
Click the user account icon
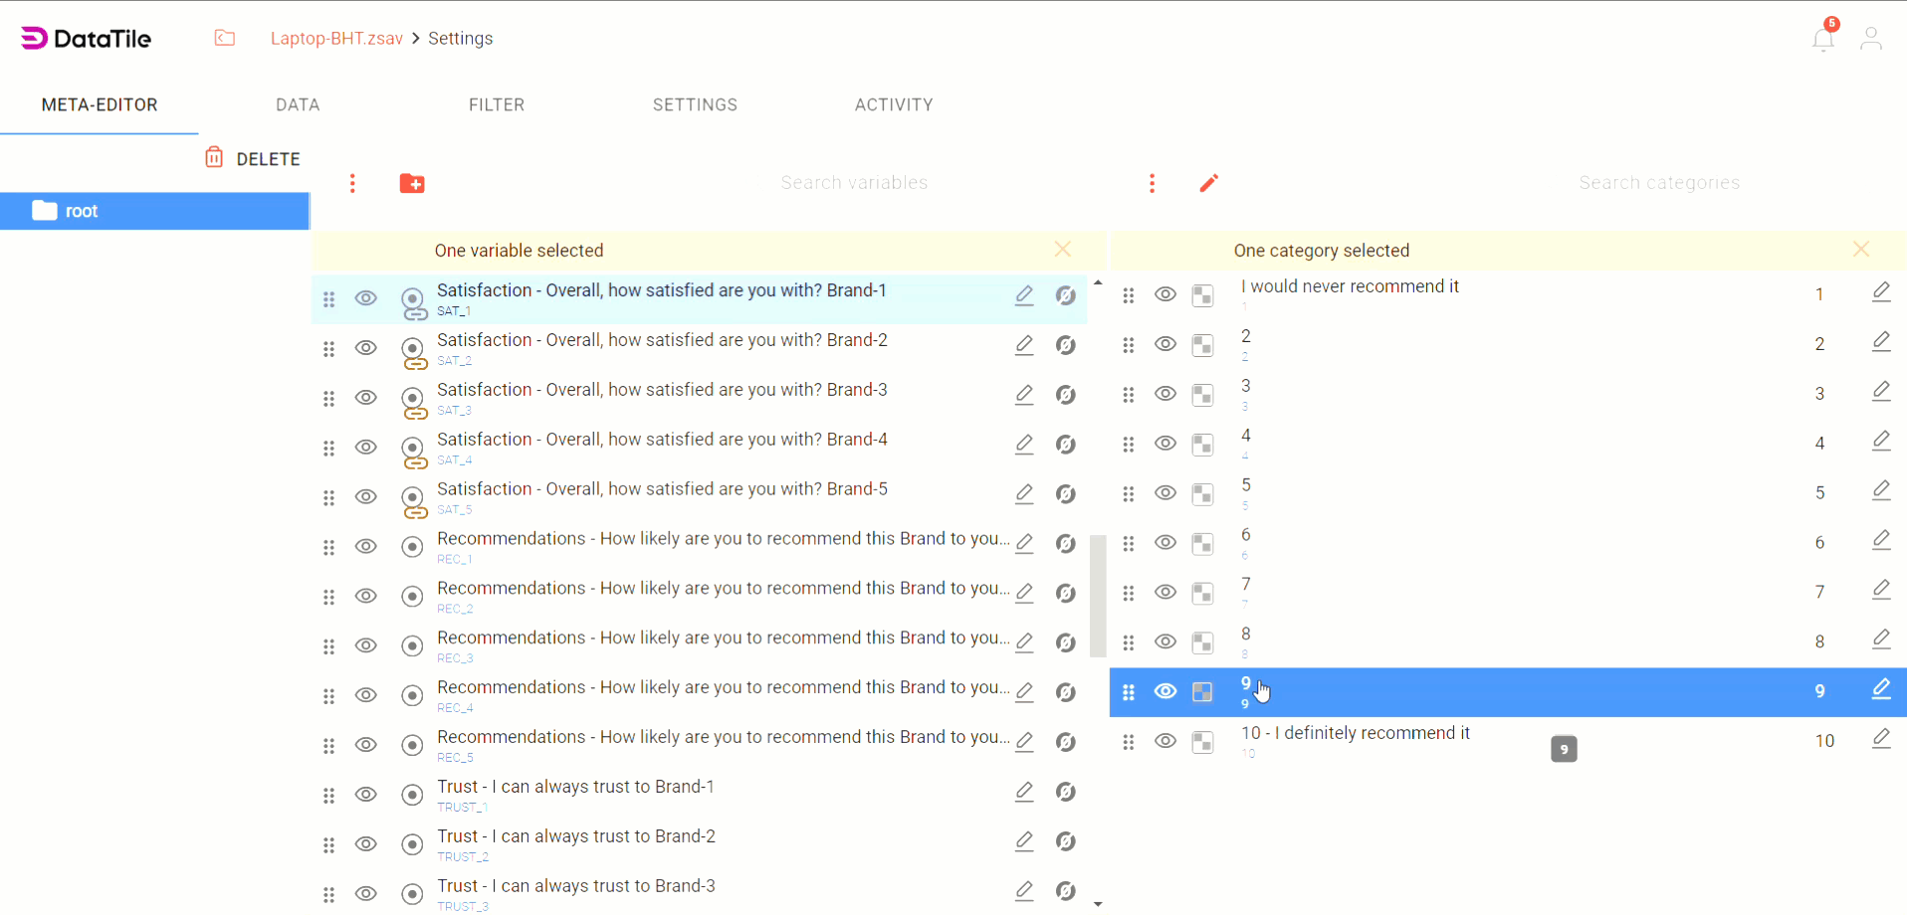click(1871, 39)
